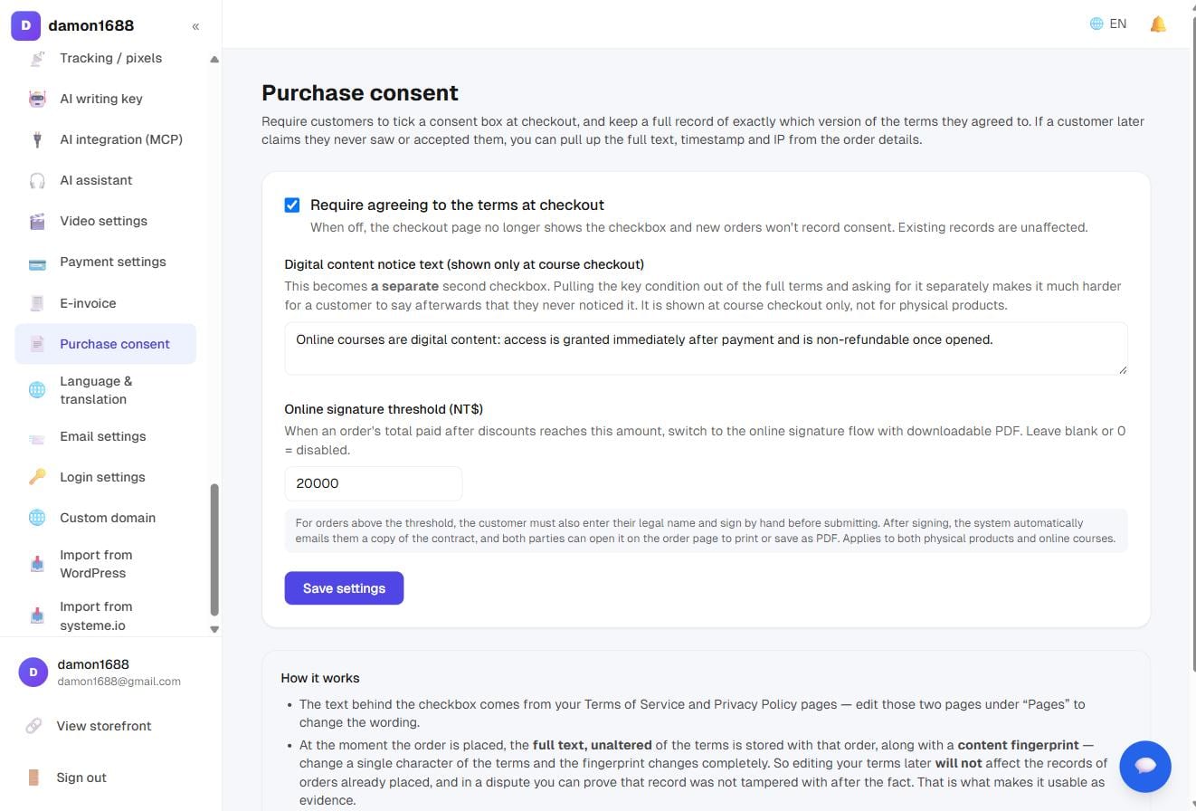
Task: Click the Email settings envelope icon
Action: pyautogui.click(x=37, y=437)
